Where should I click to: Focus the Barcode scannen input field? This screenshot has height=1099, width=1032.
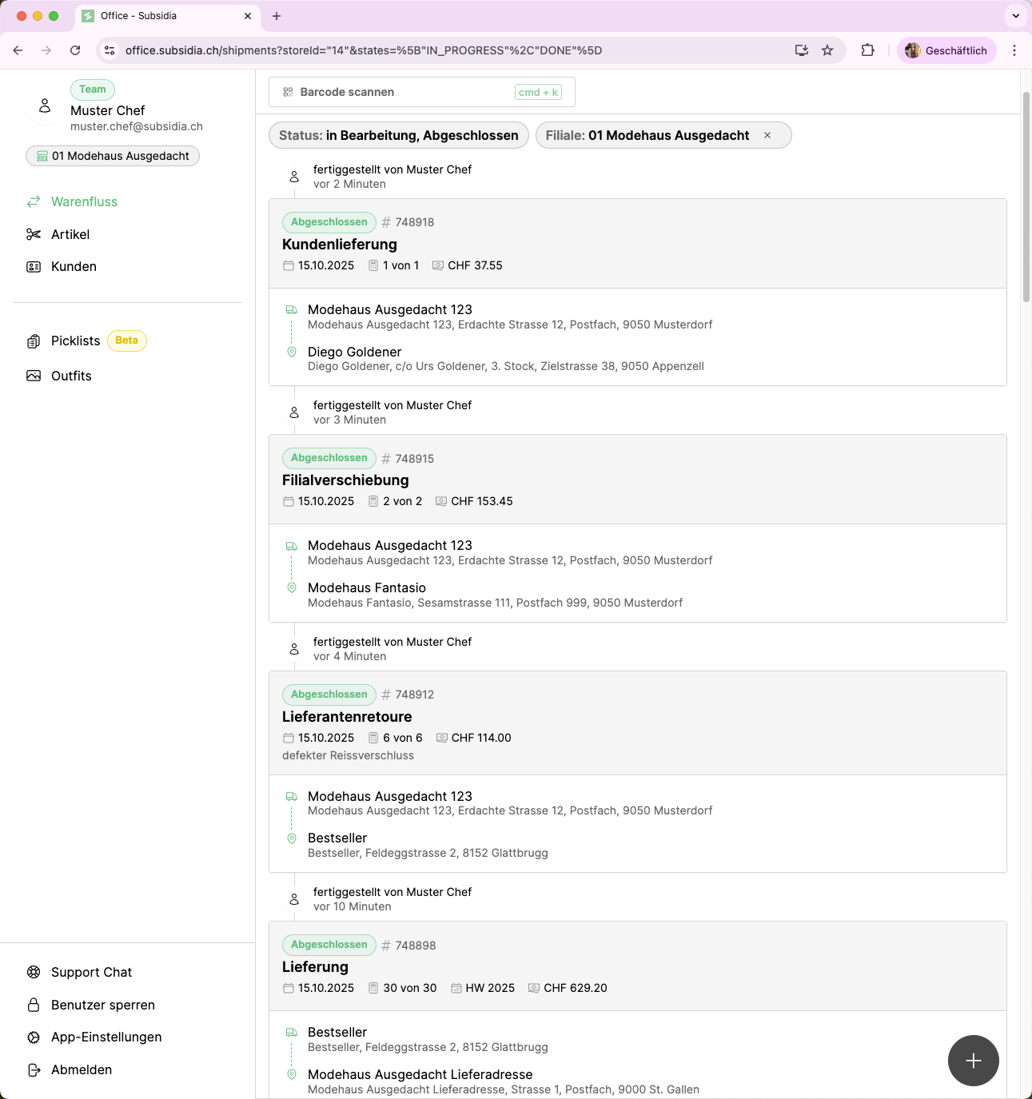point(400,92)
